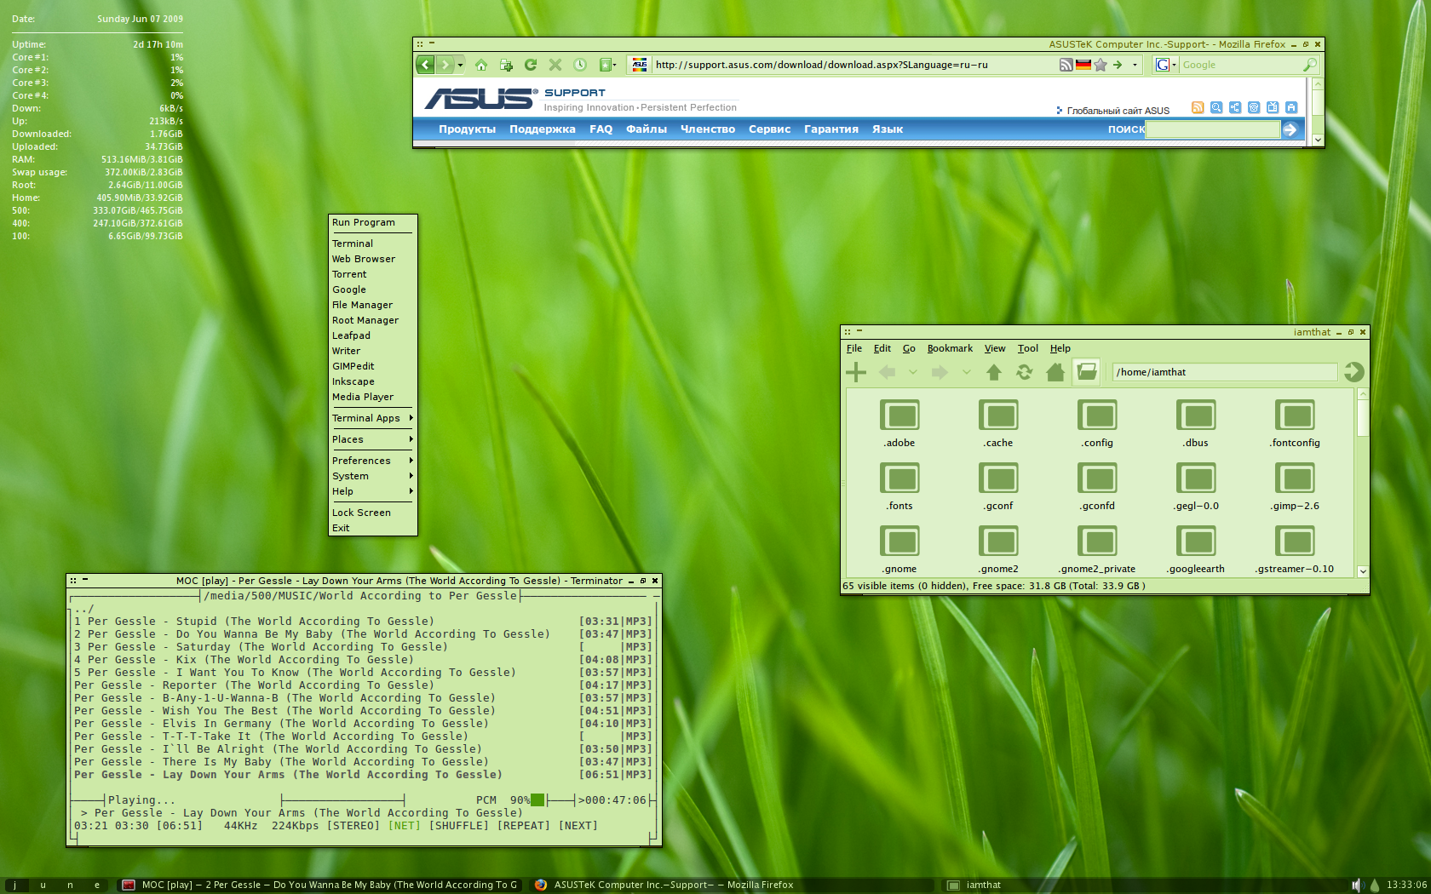Open the Tool menu in file manager
The height and width of the screenshot is (894, 1431).
click(x=1028, y=348)
